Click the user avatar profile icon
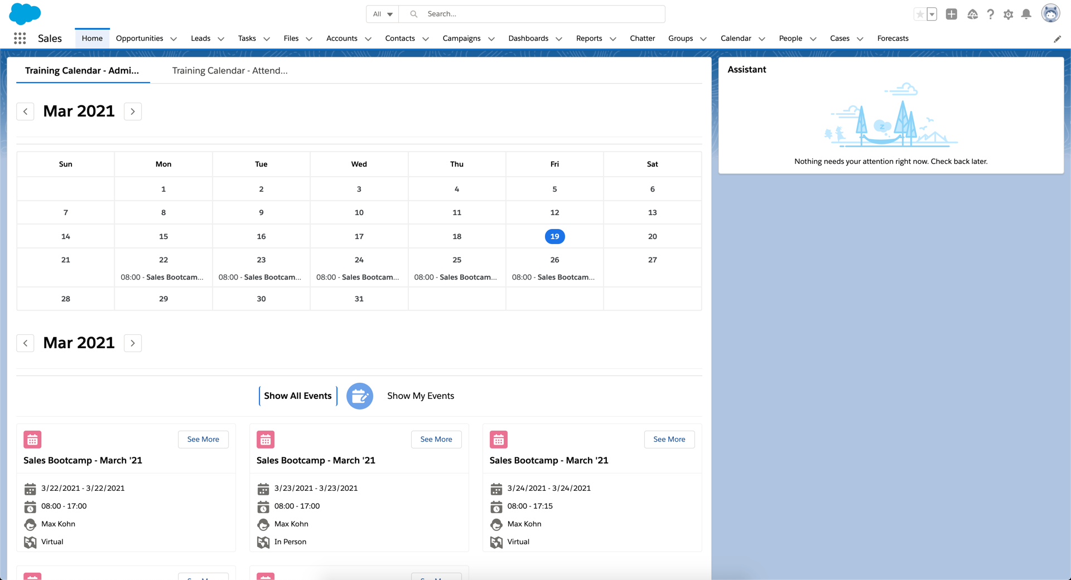1071x580 pixels. pyautogui.click(x=1050, y=14)
